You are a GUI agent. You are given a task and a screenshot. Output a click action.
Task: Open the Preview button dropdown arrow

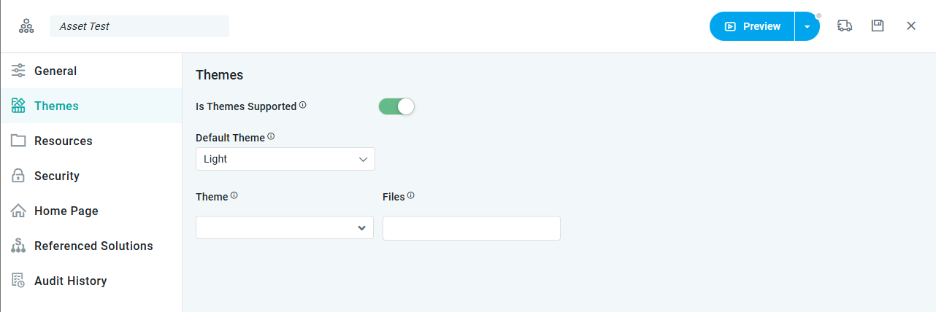pyautogui.click(x=807, y=26)
